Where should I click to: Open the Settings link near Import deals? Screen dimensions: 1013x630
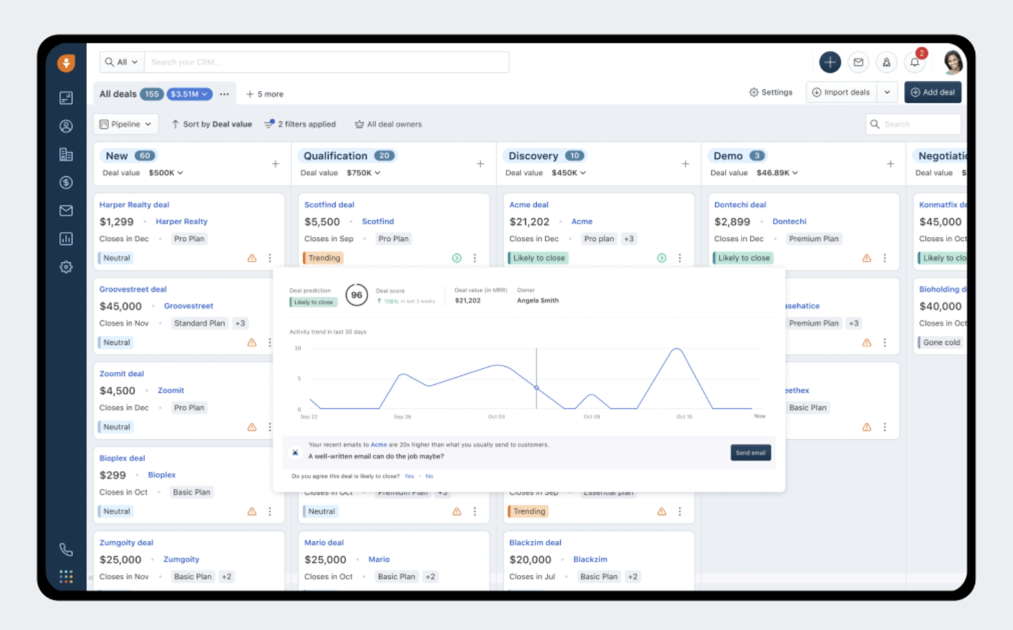point(770,92)
